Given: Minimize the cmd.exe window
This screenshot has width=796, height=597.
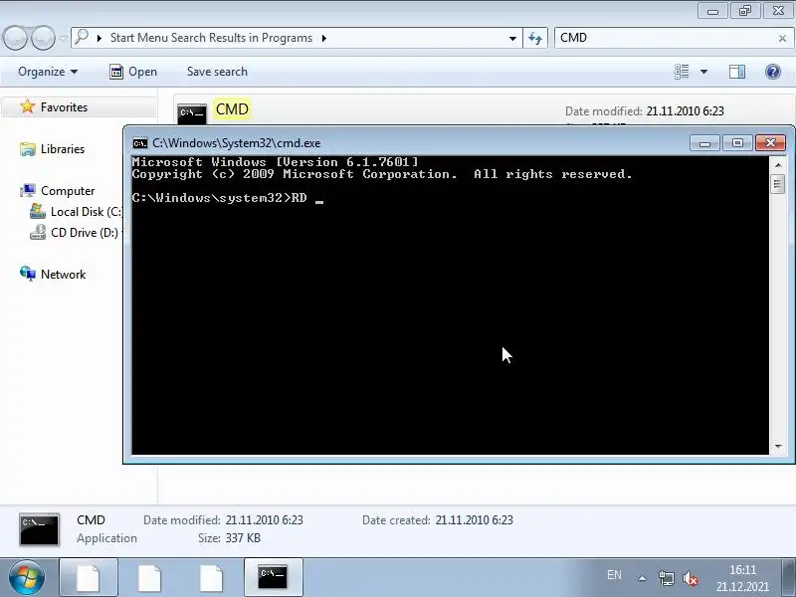Looking at the screenshot, I should point(704,143).
